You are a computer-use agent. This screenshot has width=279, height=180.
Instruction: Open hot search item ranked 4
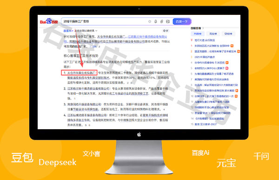coord(210,62)
